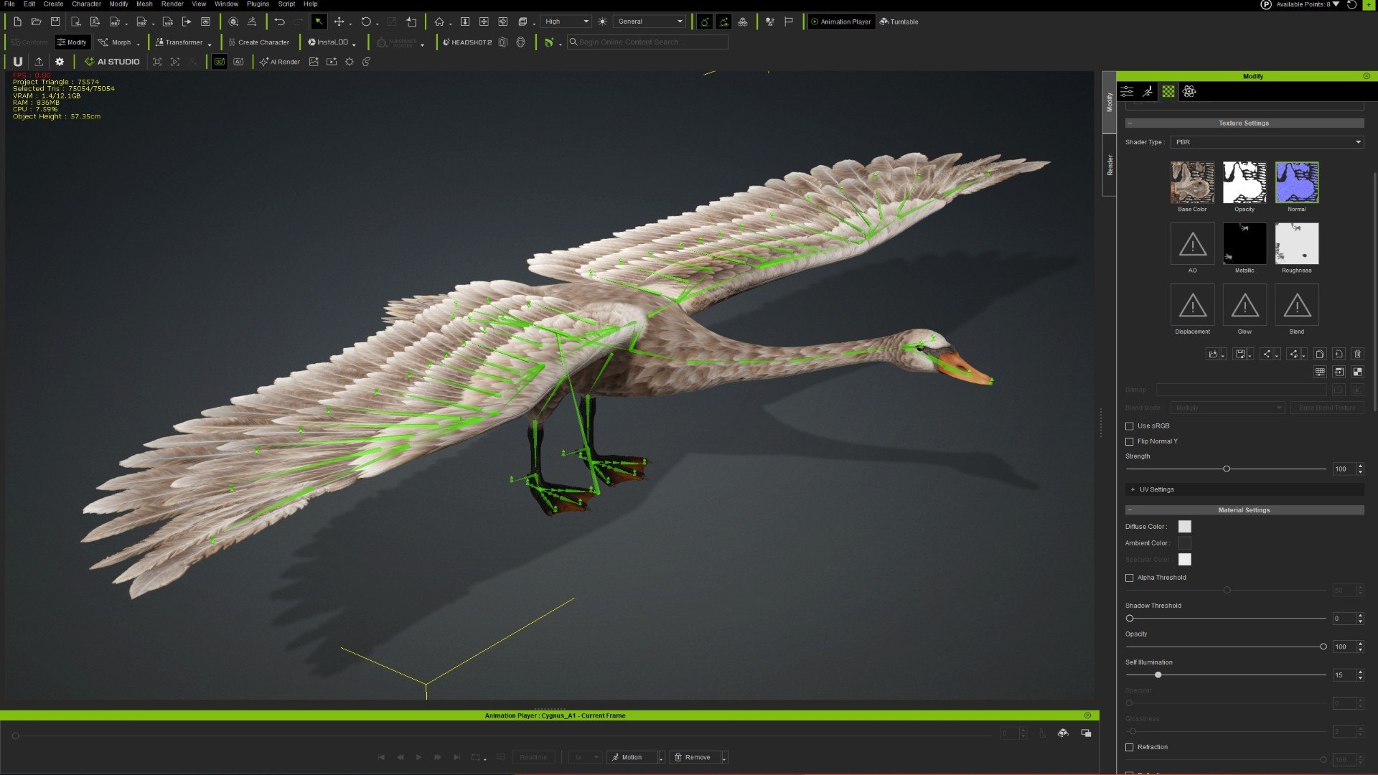The image size is (1378, 775).
Task: Open the Render menu
Action: pos(172,4)
